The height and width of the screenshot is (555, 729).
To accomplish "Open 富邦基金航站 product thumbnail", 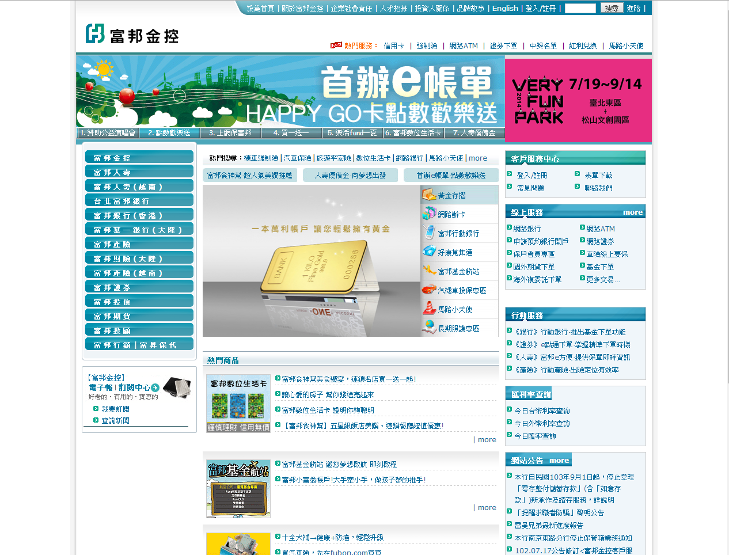I will point(238,488).
